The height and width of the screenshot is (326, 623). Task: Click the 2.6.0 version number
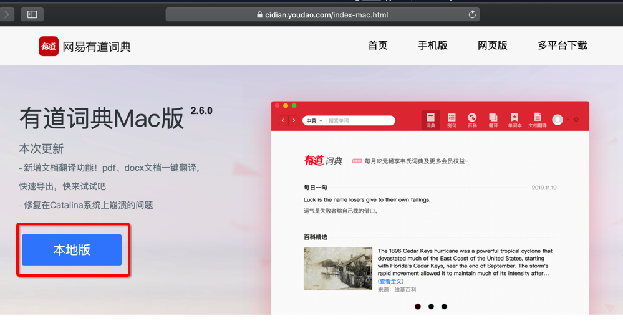point(201,111)
